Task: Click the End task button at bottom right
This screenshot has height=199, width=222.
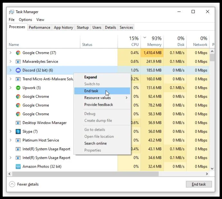Action: 199,184
